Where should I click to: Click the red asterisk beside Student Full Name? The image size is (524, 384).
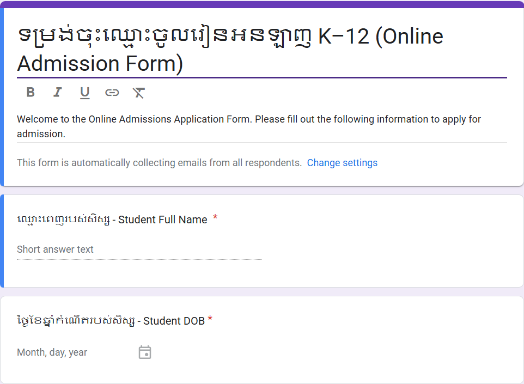tap(215, 217)
